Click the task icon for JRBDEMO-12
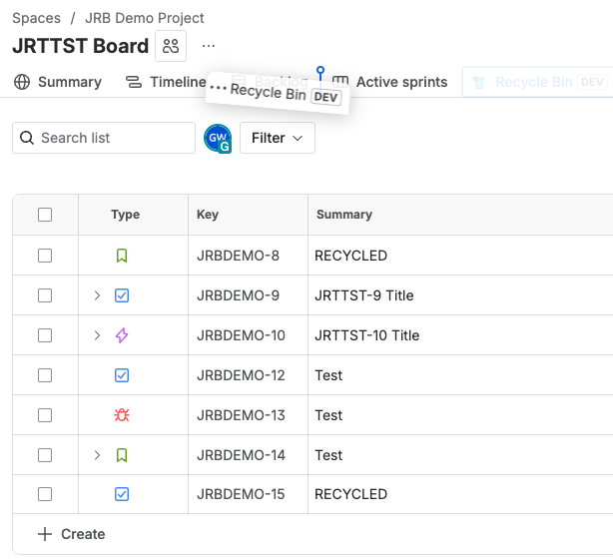This screenshot has width=613, height=559. coord(122,375)
